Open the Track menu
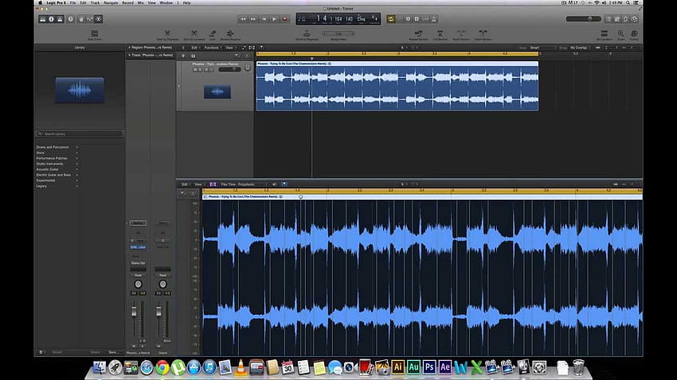 click(x=95, y=2)
